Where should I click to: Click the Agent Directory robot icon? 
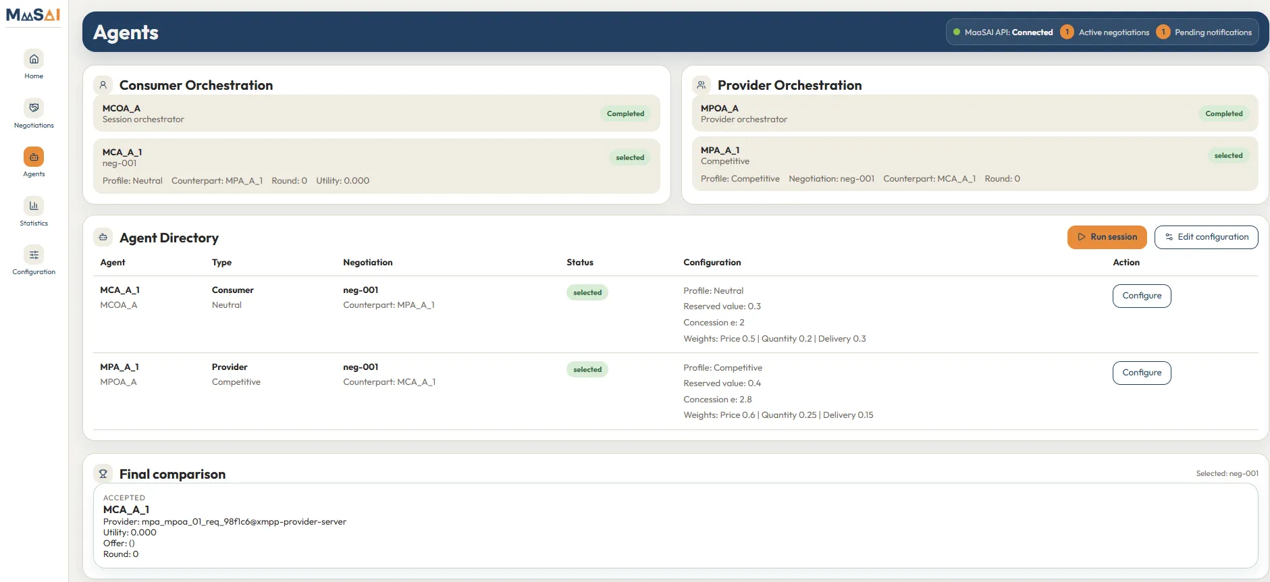[x=103, y=237]
